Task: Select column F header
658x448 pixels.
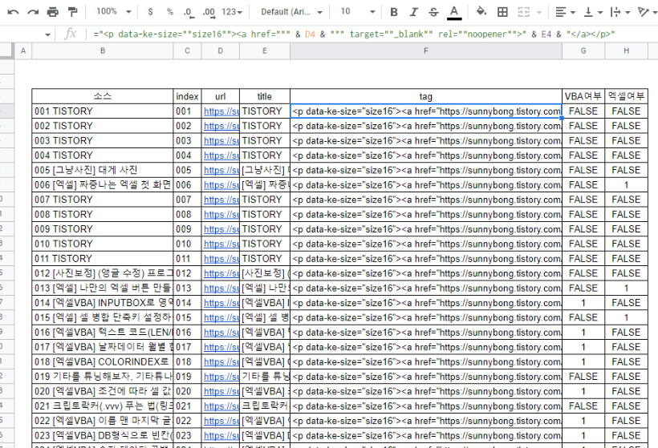Action: (x=426, y=50)
